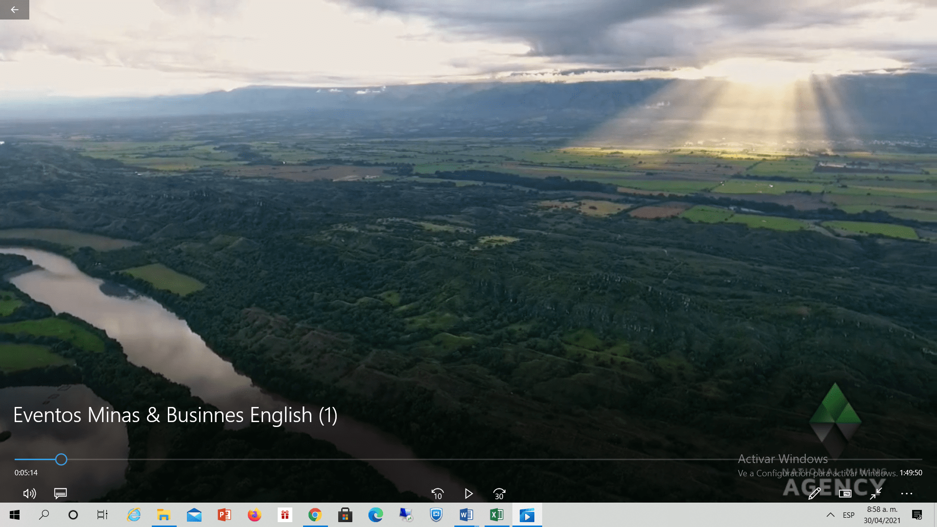
Task: Click remaining time 1:49:50
Action: pos(911,473)
